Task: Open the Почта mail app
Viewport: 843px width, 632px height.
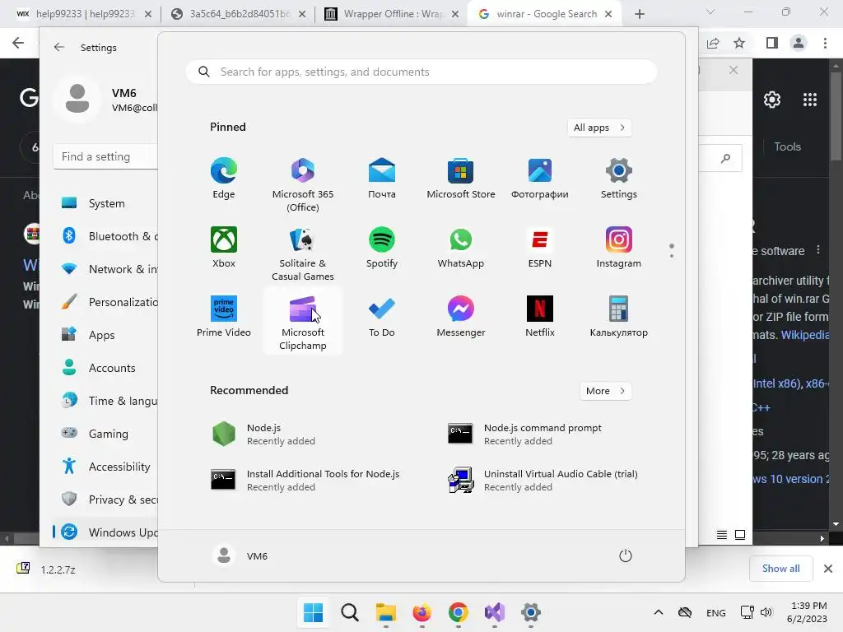Action: tap(382, 179)
